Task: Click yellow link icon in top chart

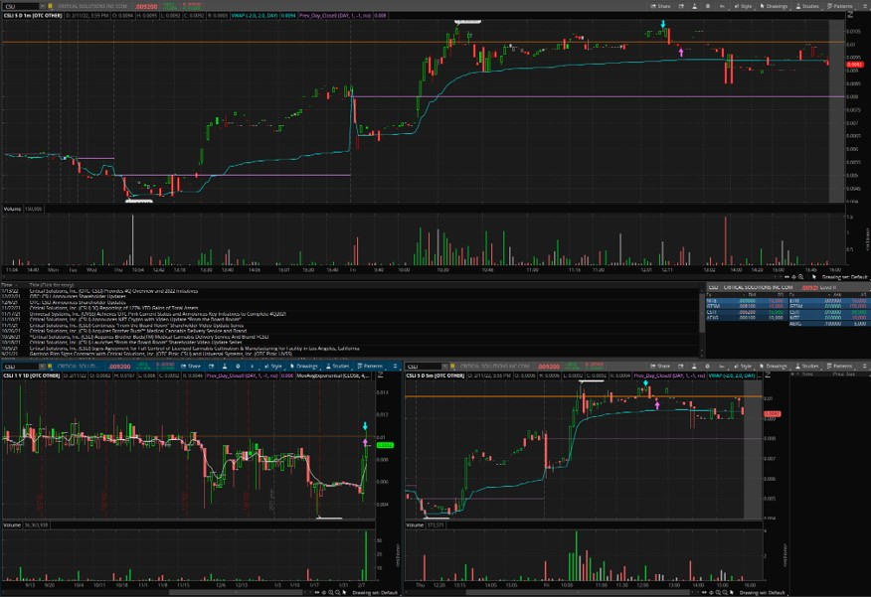Action: click(50, 6)
